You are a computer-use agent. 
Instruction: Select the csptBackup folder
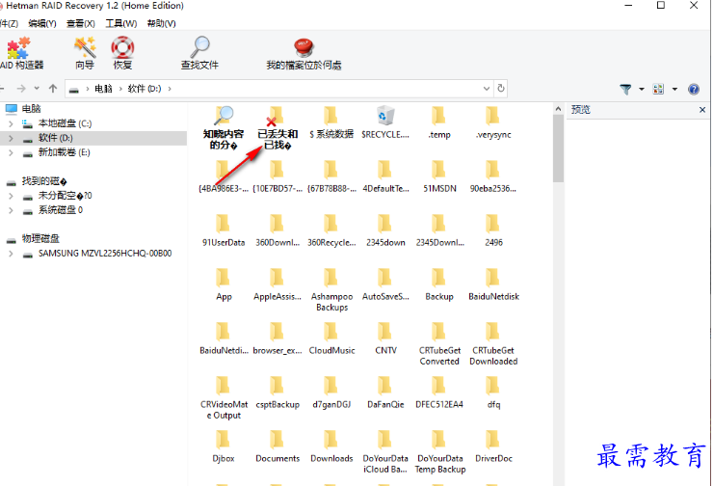pos(278,393)
